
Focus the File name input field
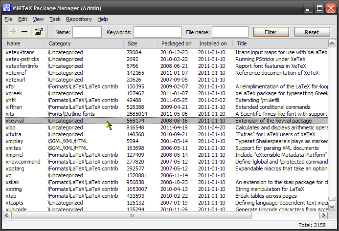[230, 32]
